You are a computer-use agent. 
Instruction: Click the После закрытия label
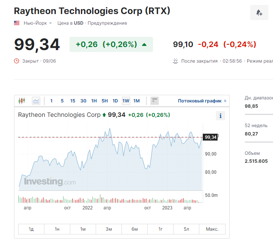pos(199,61)
